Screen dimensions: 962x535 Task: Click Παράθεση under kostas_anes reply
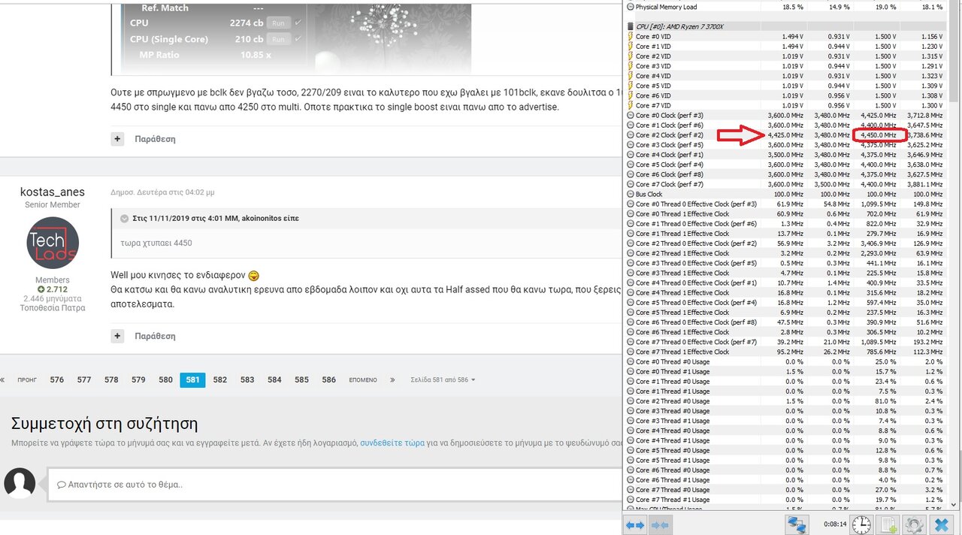155,336
